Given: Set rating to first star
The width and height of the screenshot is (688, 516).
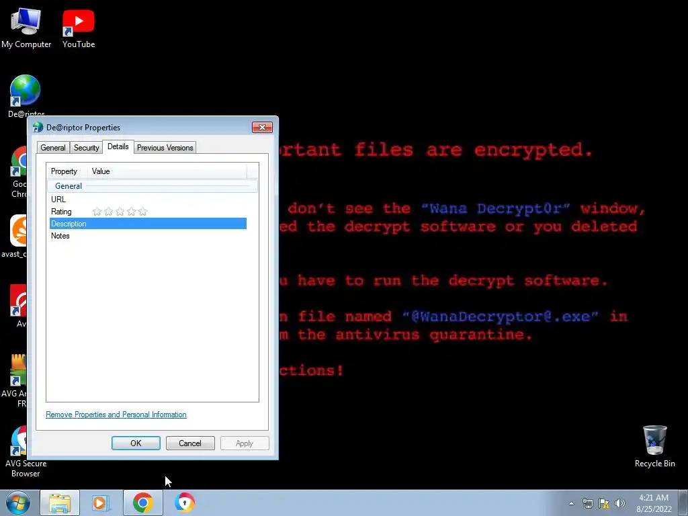Looking at the screenshot, I should [x=97, y=212].
